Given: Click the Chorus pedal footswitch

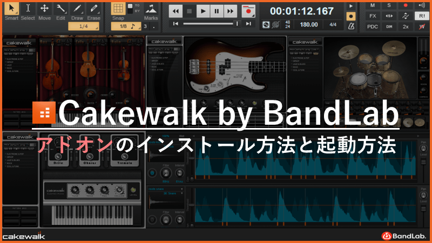Looking at the screenshot, I should (x=90, y=156).
